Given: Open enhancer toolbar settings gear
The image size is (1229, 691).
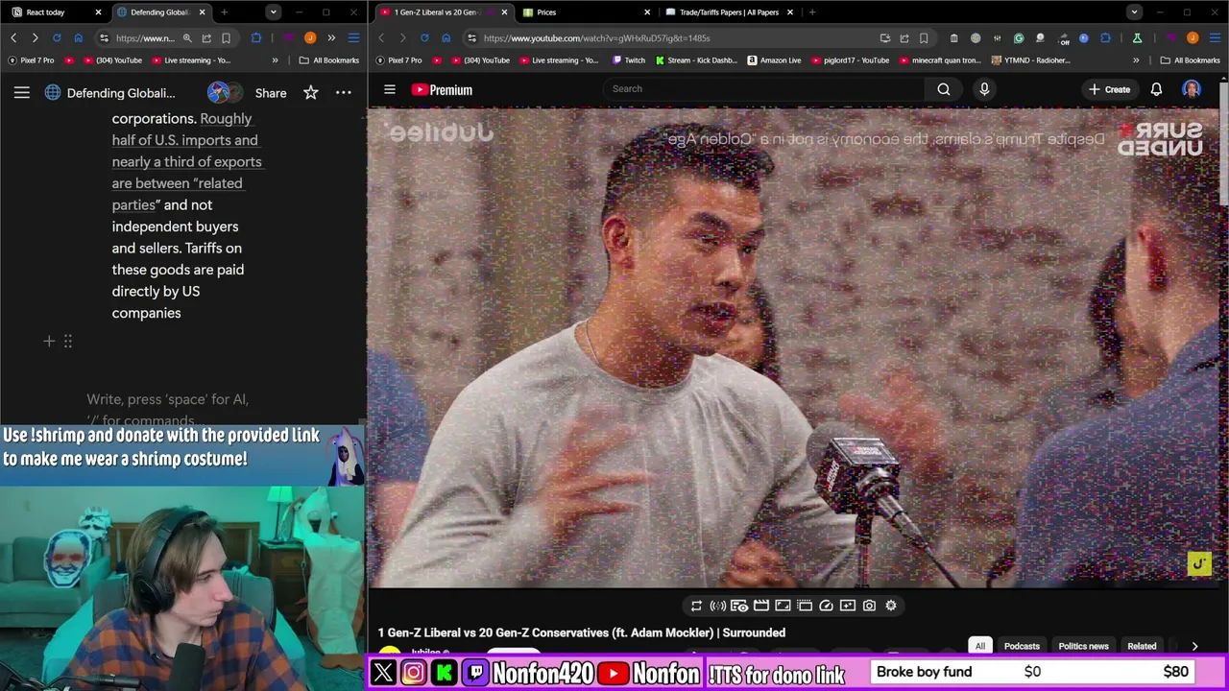Looking at the screenshot, I should tap(891, 606).
